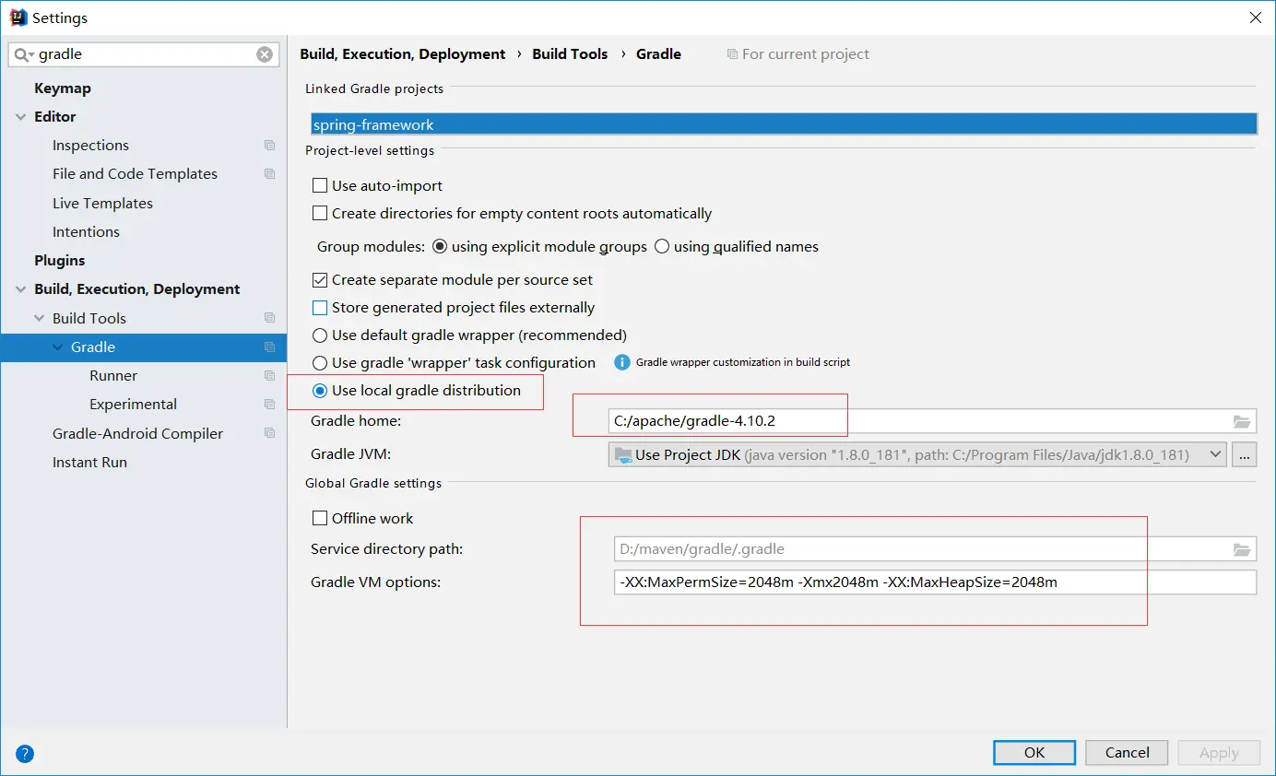Open the Gradle JVM dropdown
Screen dimensions: 1276x776
coord(917,454)
